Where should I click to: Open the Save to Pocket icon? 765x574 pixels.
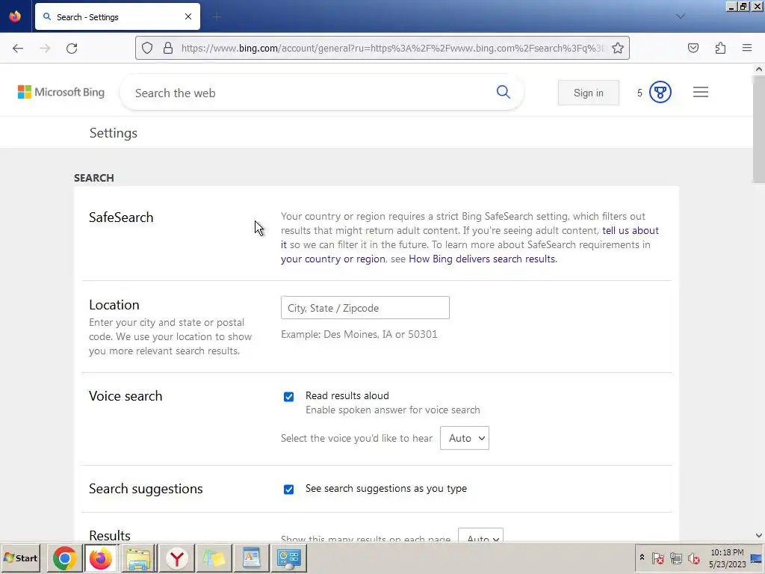click(693, 48)
